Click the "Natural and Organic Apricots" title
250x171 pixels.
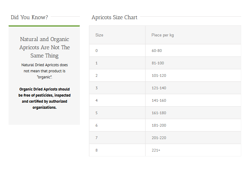pos(44,47)
